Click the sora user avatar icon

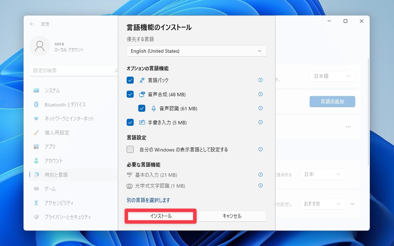coord(40,46)
